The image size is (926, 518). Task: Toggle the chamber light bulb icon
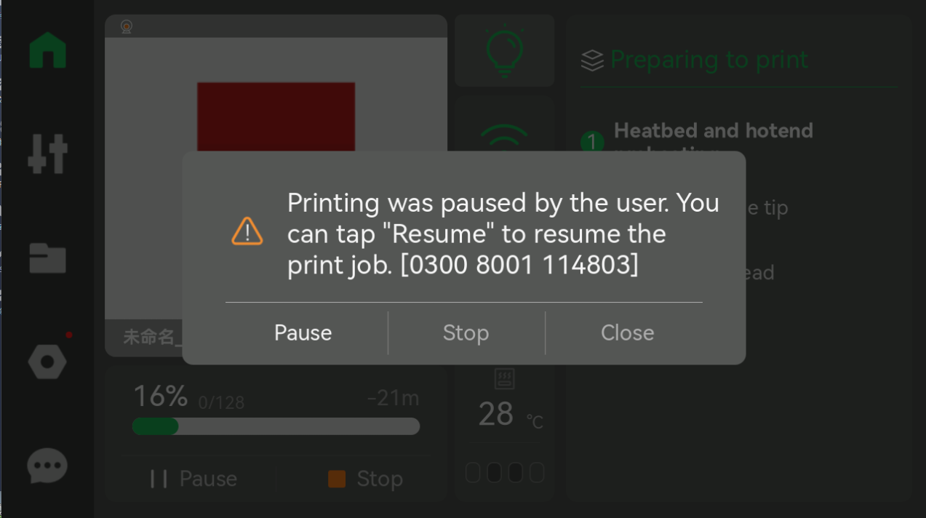[x=504, y=51]
